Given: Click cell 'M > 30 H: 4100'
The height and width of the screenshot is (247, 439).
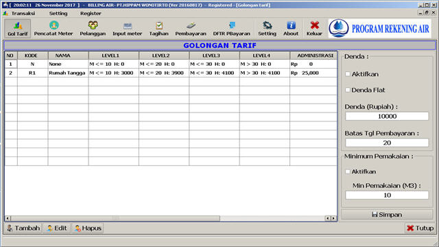Looking at the screenshot, I should (x=265, y=73).
